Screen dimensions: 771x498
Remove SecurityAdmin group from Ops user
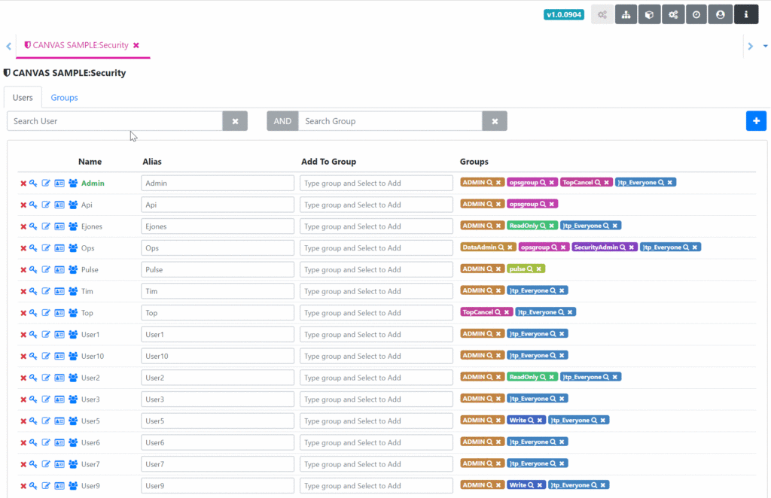tap(632, 247)
